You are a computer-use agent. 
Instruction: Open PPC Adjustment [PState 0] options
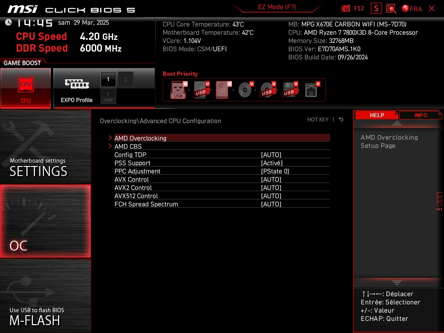click(274, 171)
